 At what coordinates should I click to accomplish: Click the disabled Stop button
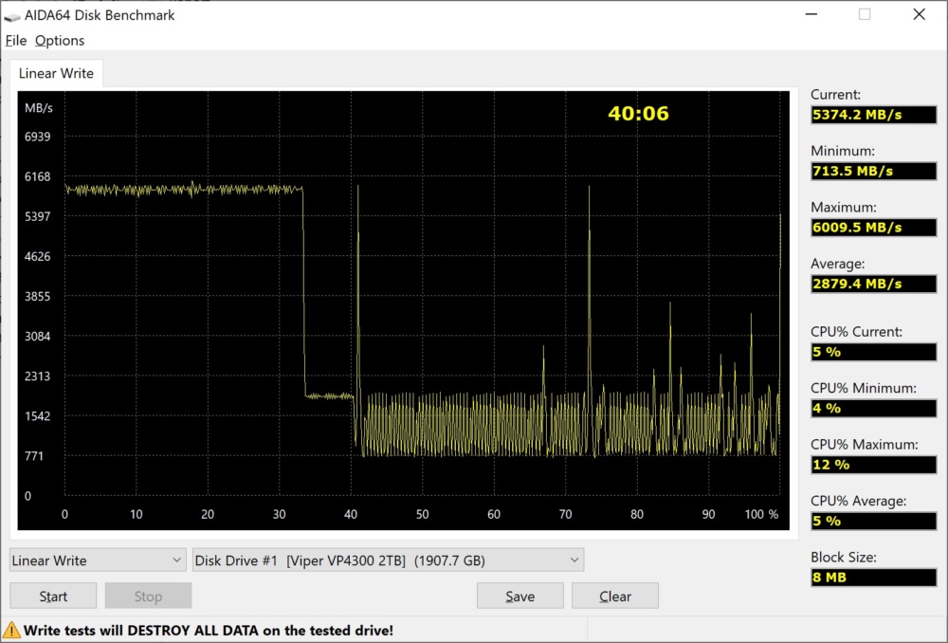(148, 596)
